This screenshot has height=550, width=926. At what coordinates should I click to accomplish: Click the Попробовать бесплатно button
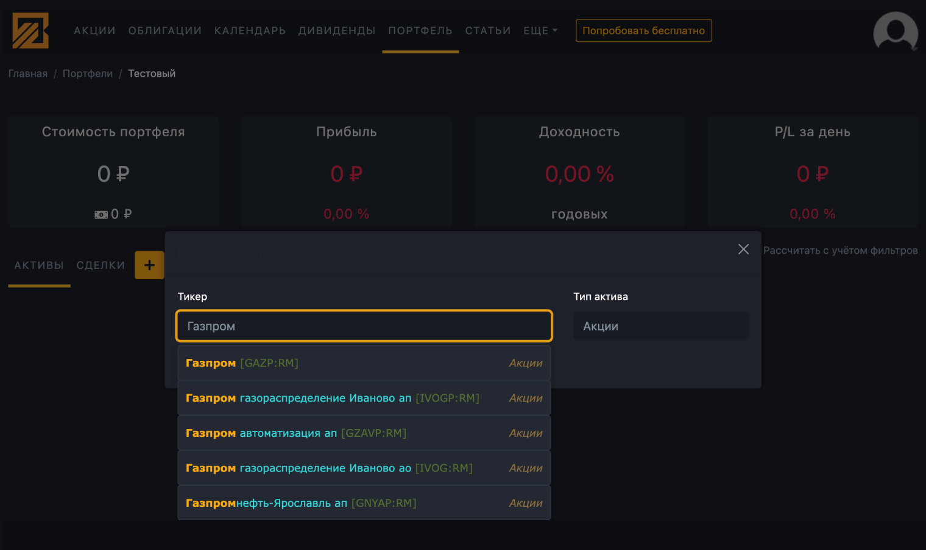643,30
